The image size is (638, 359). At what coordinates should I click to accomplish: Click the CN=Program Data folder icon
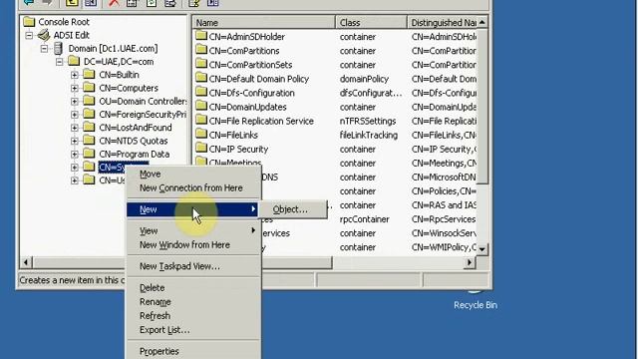pyautogui.click(x=89, y=154)
